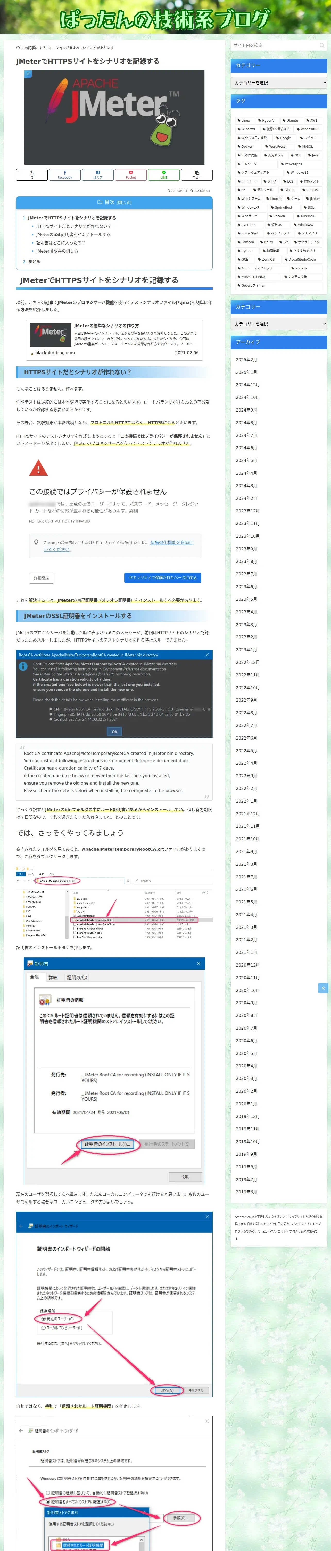Open lower カテゴリーを選択 dropdown above the archive
This screenshot has height=1551, width=331.
279,324
